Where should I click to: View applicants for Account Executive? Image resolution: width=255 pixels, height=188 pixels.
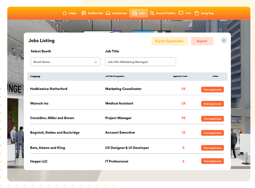[x=212, y=133]
